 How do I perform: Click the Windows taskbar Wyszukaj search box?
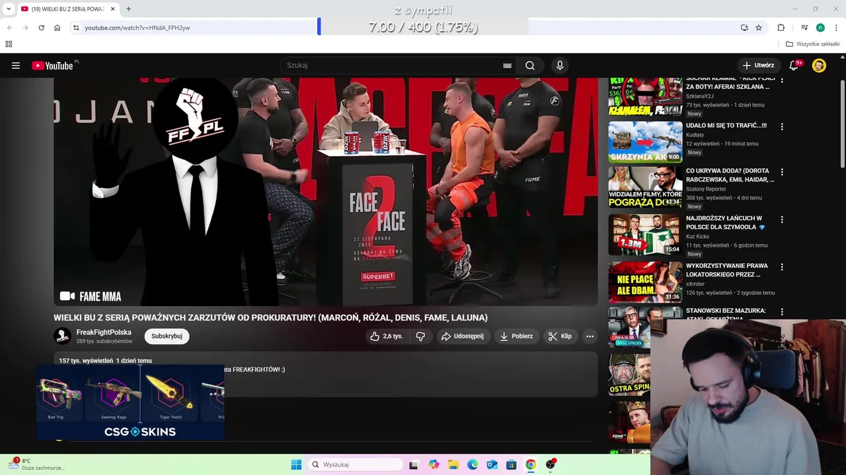click(356, 464)
